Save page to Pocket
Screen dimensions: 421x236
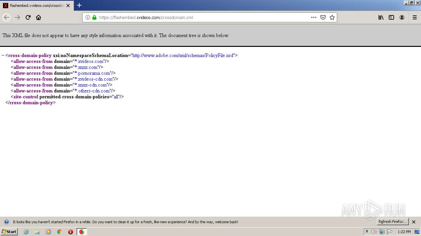323,17
